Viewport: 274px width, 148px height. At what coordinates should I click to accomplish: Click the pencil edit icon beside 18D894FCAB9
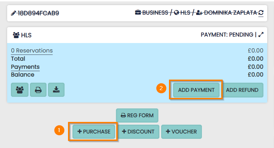pos(14,13)
